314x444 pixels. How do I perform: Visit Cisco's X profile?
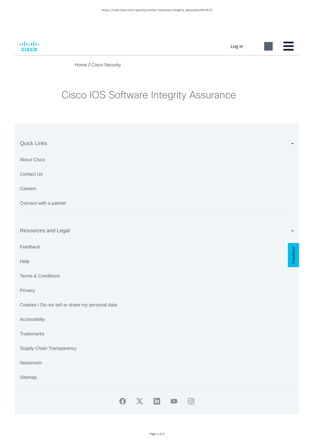140,401
